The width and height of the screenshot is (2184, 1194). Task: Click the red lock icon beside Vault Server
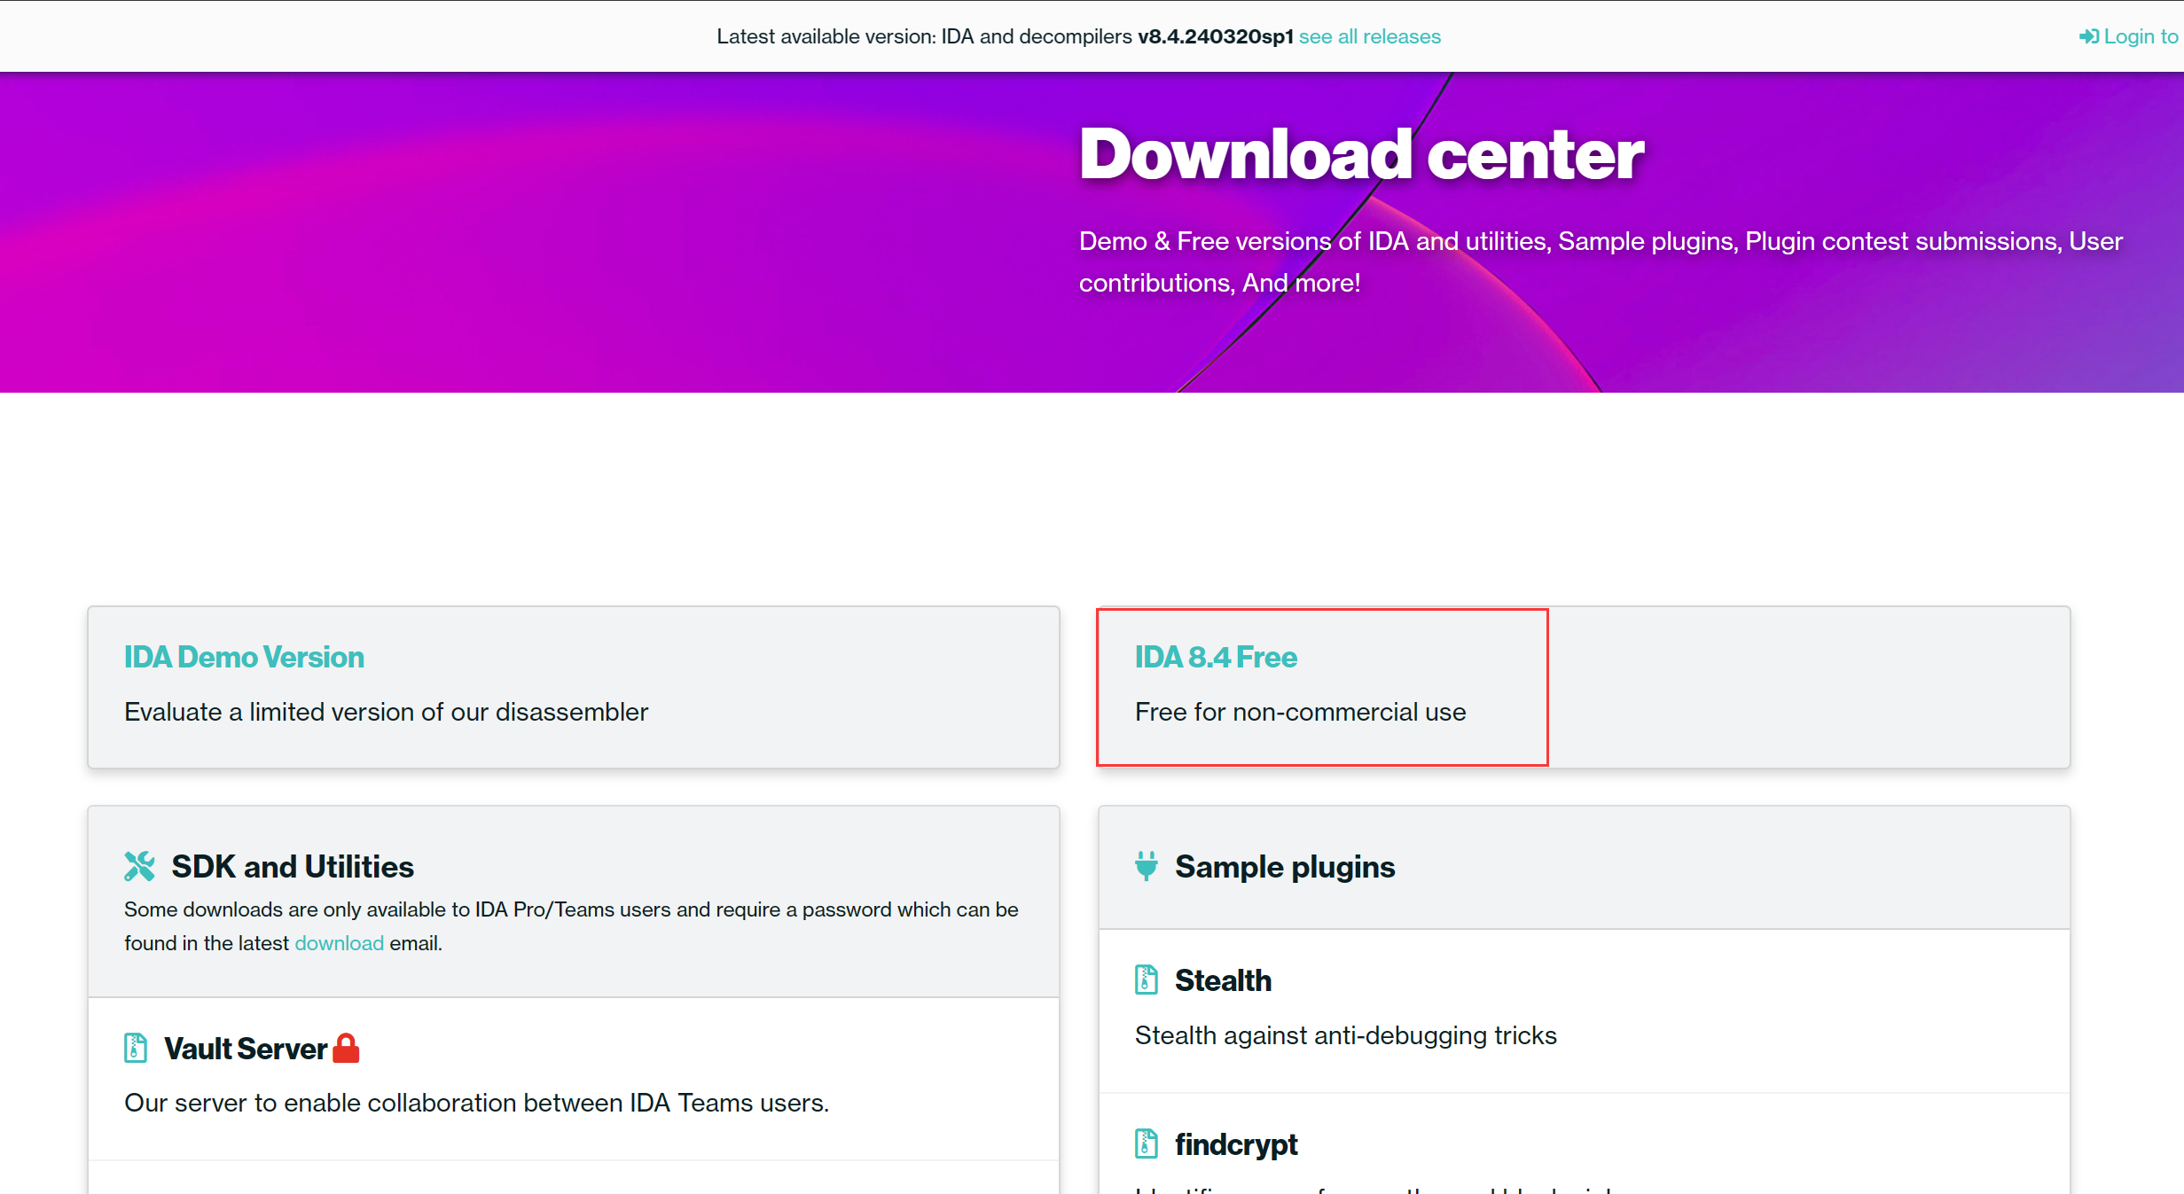point(346,1048)
